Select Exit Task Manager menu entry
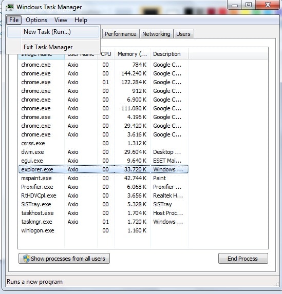Image resolution: width=282 pixels, height=294 pixels. coord(53,47)
